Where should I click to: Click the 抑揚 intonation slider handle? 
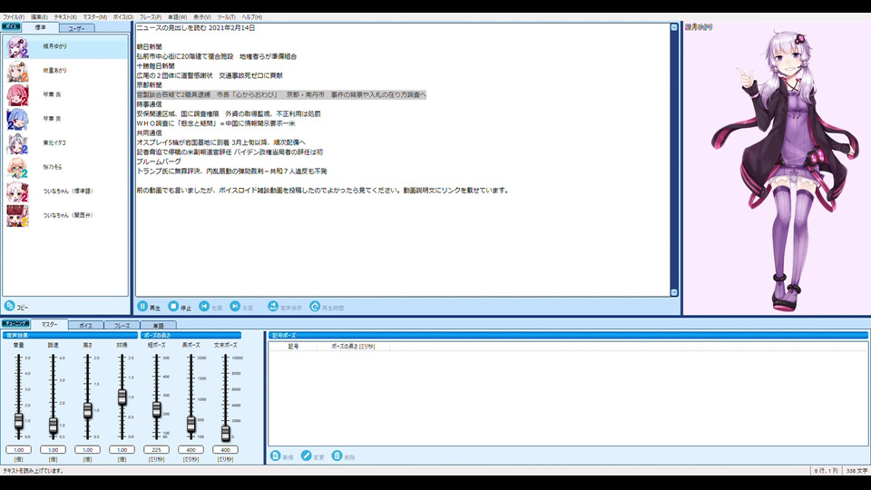pos(122,397)
